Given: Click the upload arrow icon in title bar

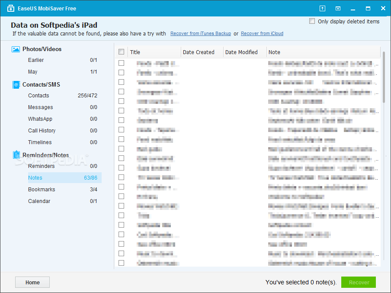Looking at the screenshot, I should 322,9.
